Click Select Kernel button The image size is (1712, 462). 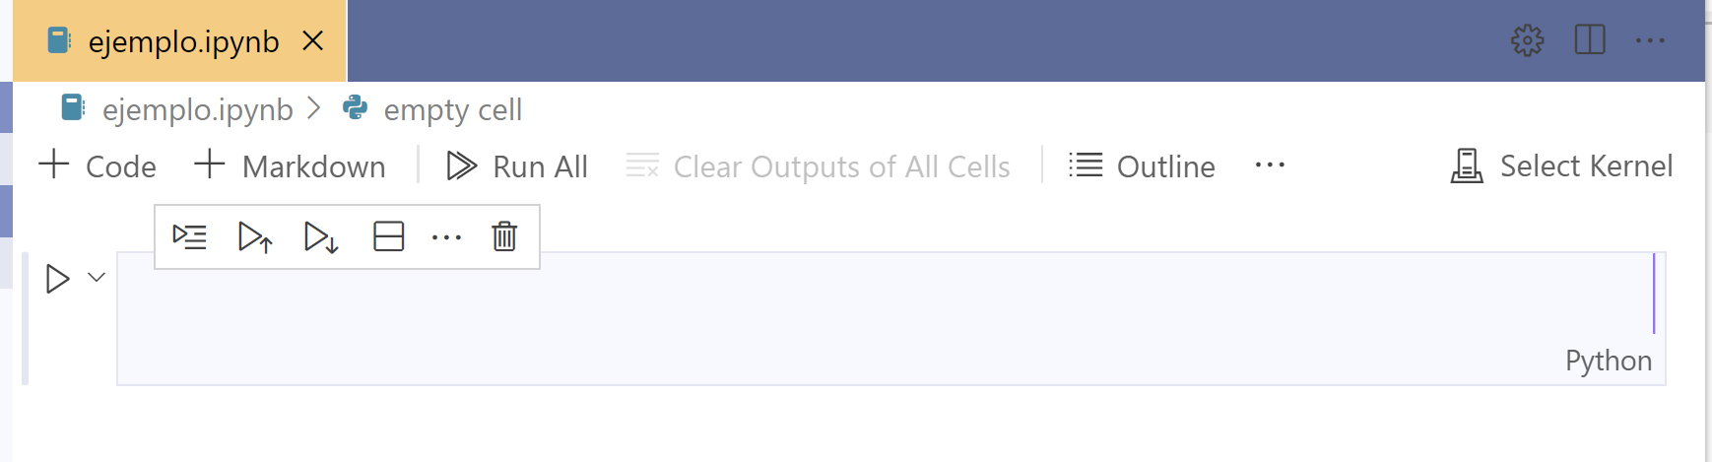[1561, 165]
